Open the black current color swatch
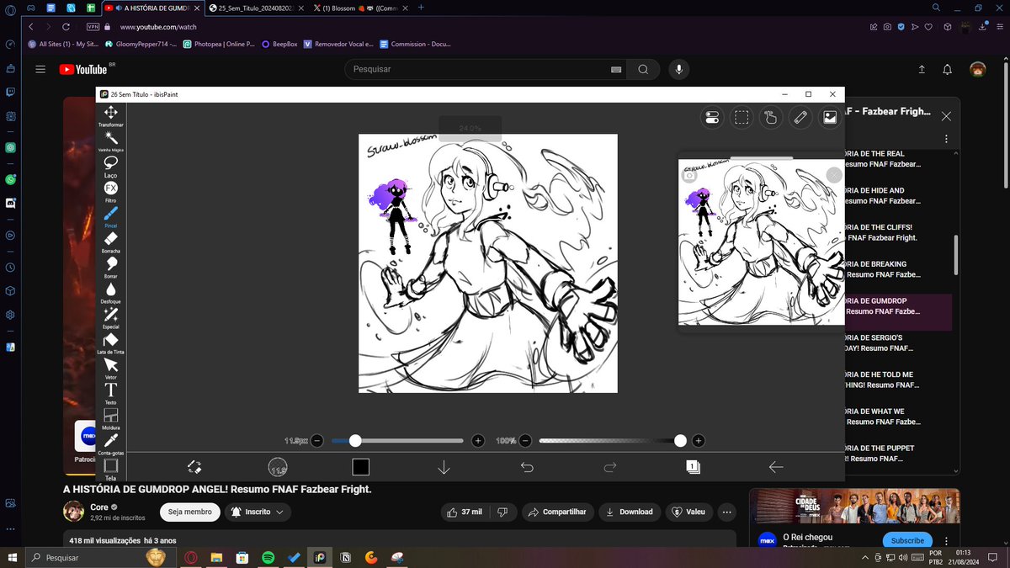The image size is (1010, 568). (x=360, y=467)
